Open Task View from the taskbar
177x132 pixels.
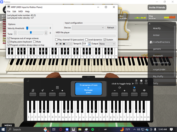(x=54, y=130)
